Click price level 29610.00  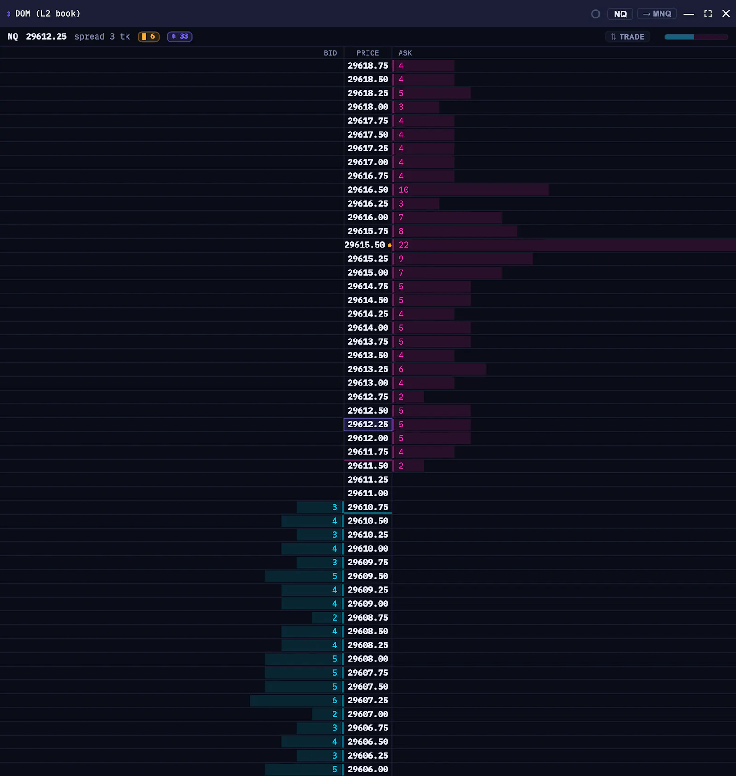(x=368, y=549)
